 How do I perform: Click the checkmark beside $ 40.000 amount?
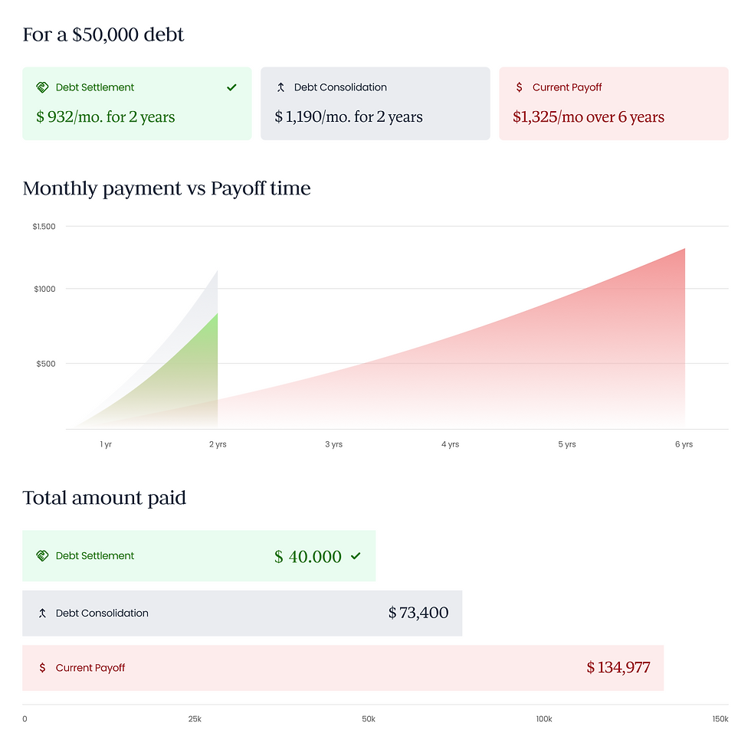(x=356, y=556)
